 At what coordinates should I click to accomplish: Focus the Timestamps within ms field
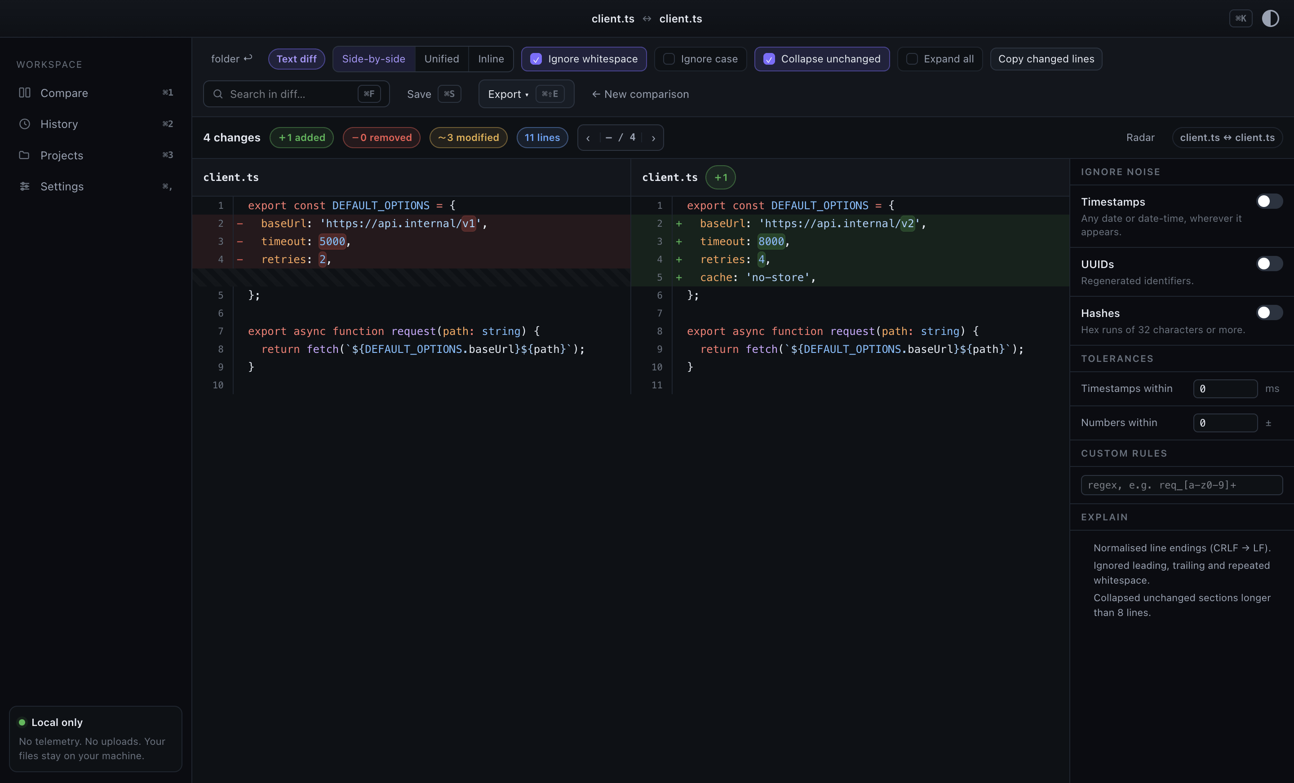(1225, 388)
